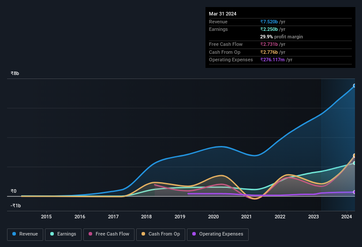Click the 2020 x-axis label
This screenshot has height=247, width=362.
pos(213,217)
